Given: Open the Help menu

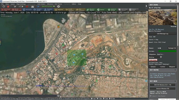Looking at the screenshot, I should [80, 4].
